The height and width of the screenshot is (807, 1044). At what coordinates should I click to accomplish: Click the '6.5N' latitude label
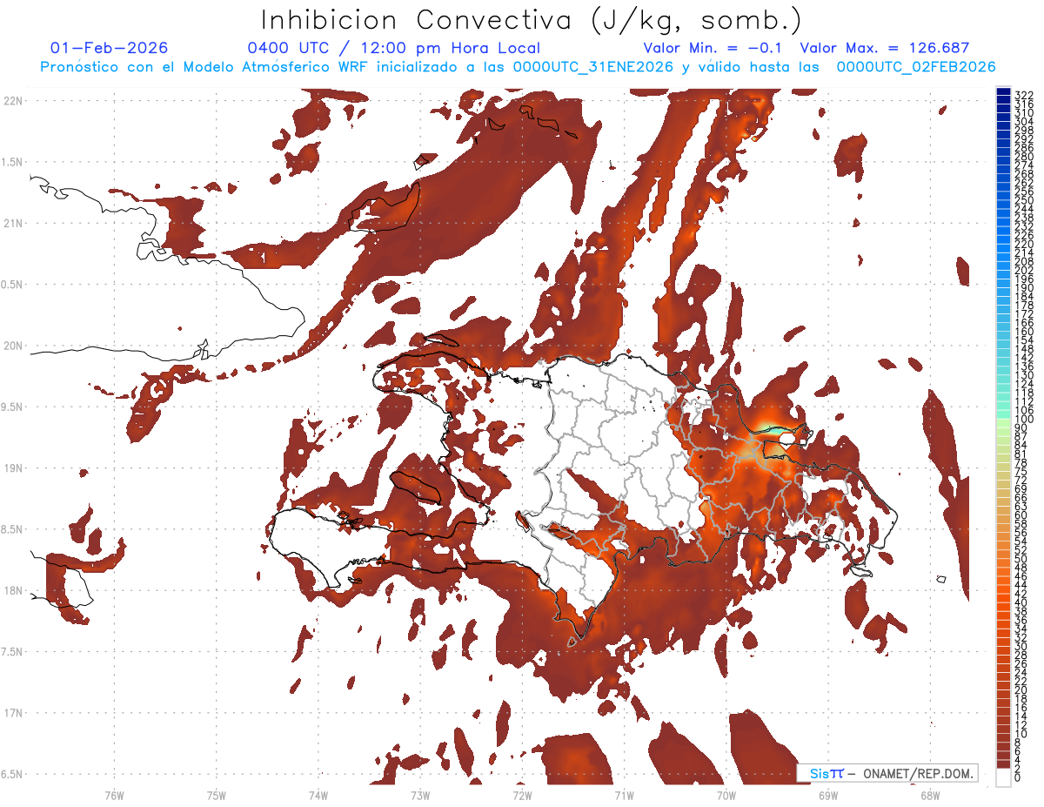13,774
